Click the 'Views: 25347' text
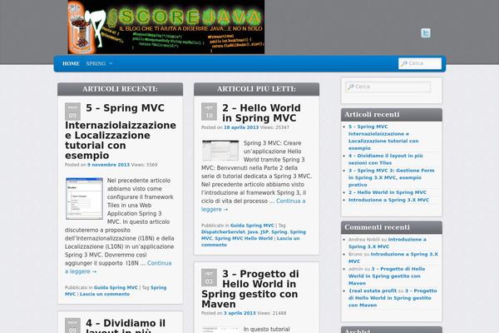499x333 pixels. [274, 127]
